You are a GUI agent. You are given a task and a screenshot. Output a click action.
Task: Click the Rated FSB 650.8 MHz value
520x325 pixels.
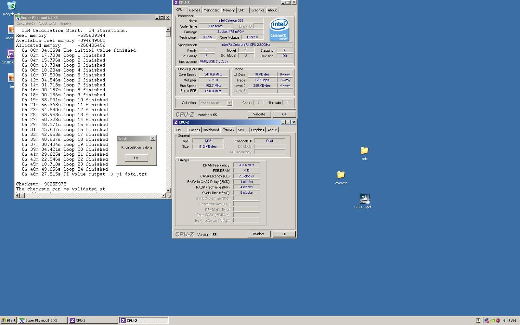pyautogui.click(x=213, y=91)
